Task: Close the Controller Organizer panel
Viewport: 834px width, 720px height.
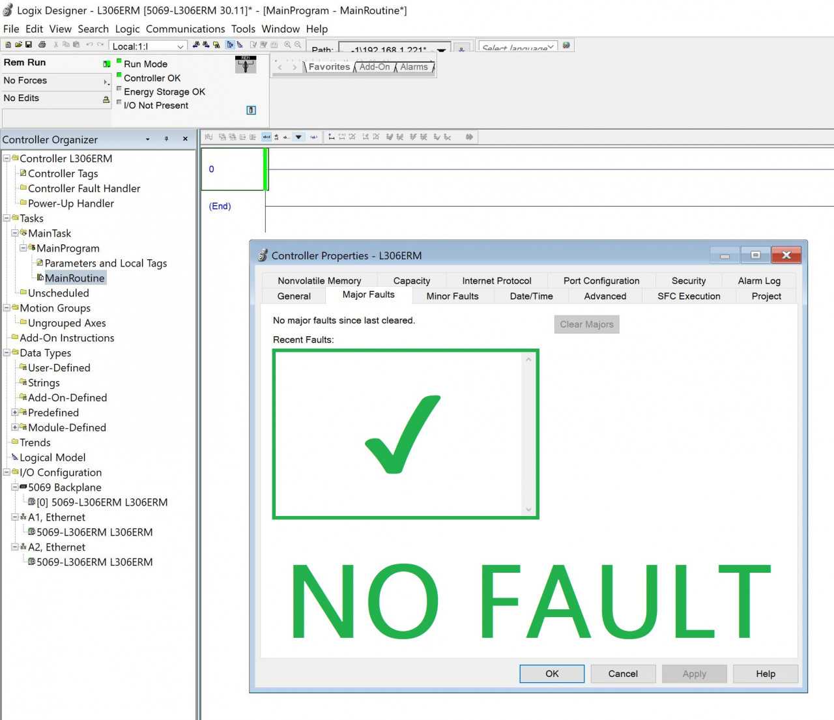Action: click(185, 139)
